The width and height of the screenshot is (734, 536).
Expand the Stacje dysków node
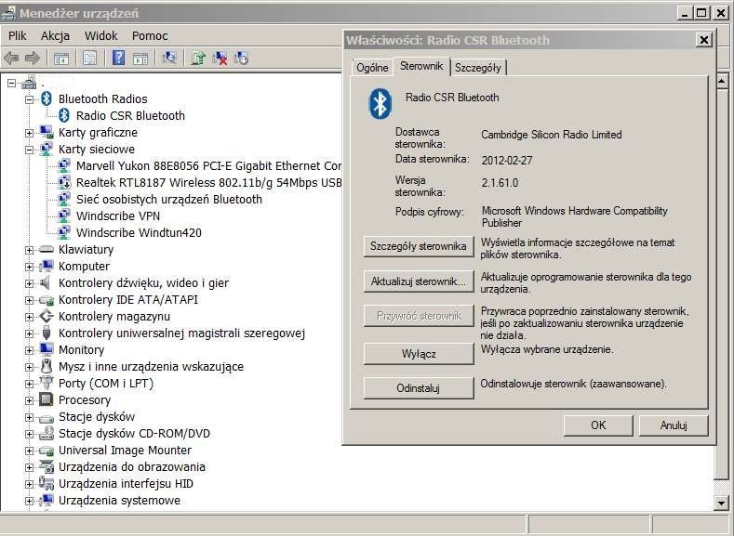29,417
